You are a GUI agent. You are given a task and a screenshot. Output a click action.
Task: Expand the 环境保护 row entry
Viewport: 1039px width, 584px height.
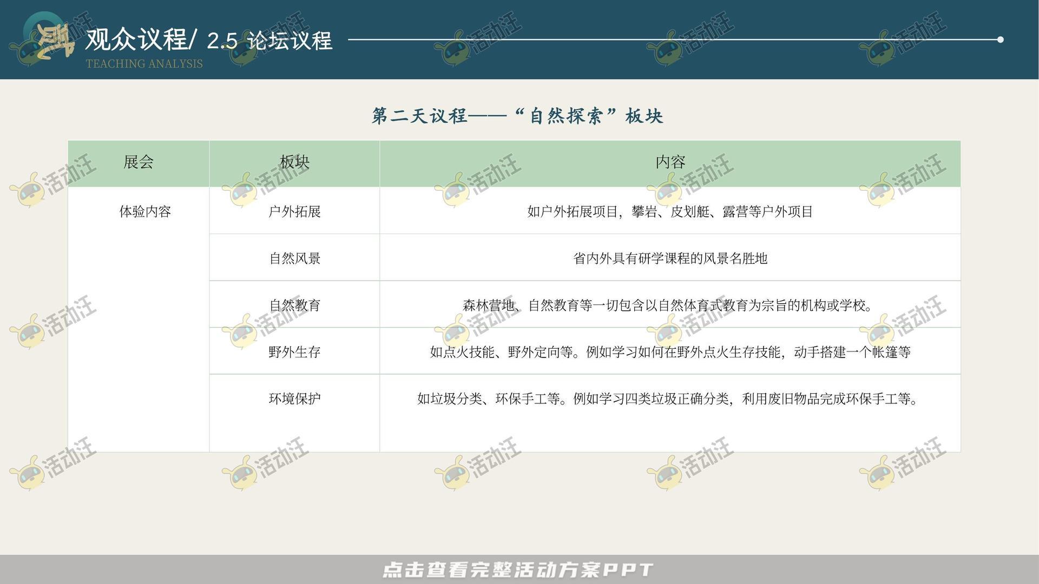tap(294, 399)
